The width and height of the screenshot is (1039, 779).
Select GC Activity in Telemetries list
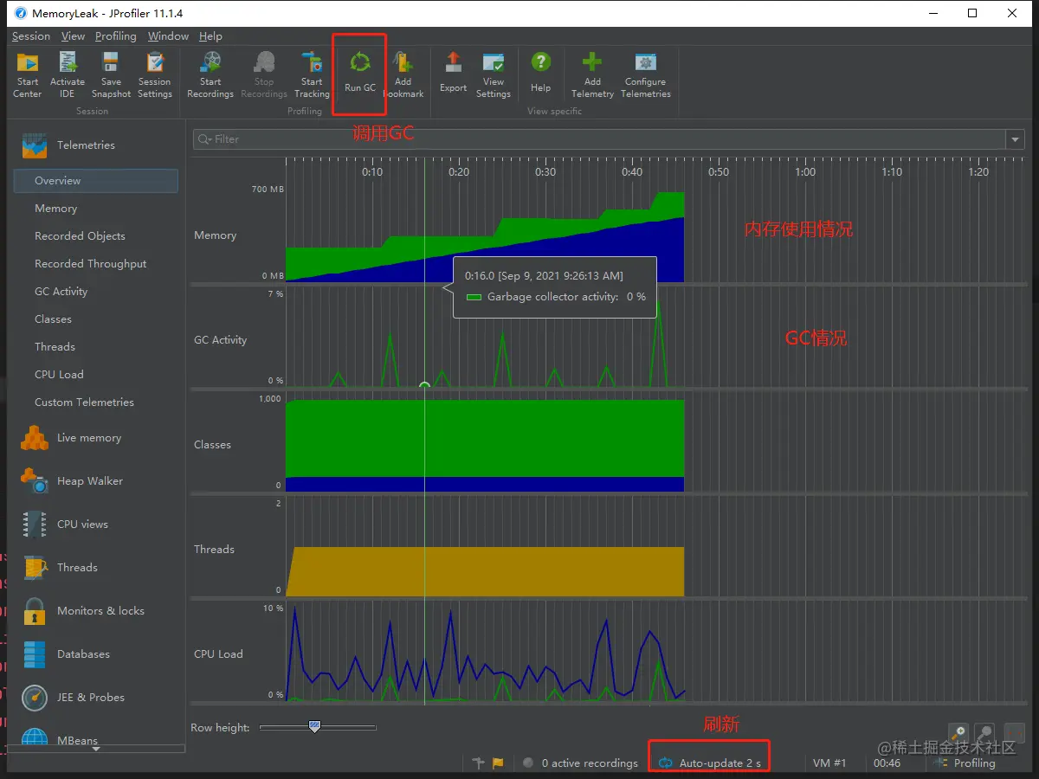[x=61, y=292]
